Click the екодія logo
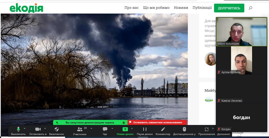The image size is (269, 138). tap(26, 8)
